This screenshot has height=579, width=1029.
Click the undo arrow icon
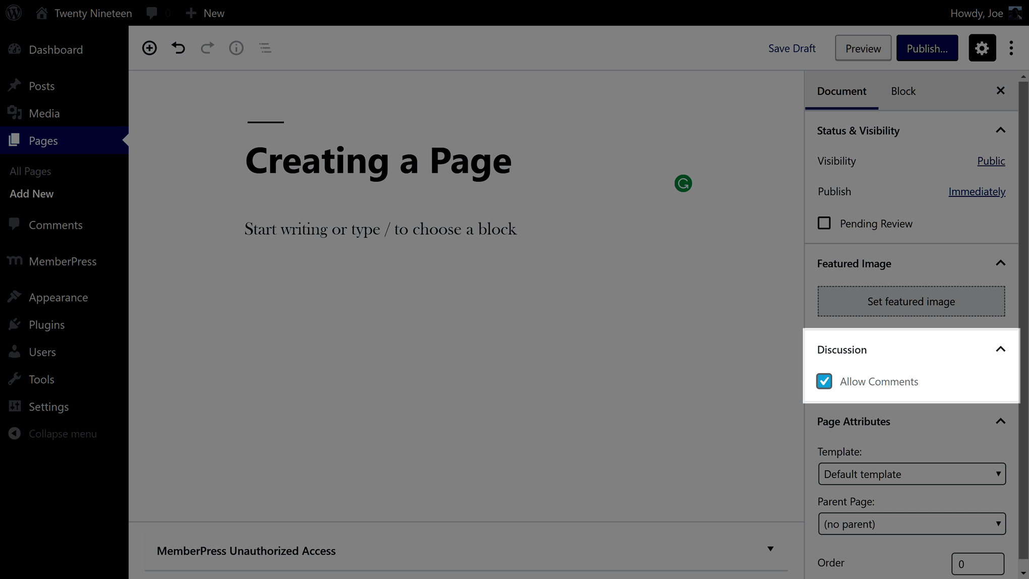[178, 48]
